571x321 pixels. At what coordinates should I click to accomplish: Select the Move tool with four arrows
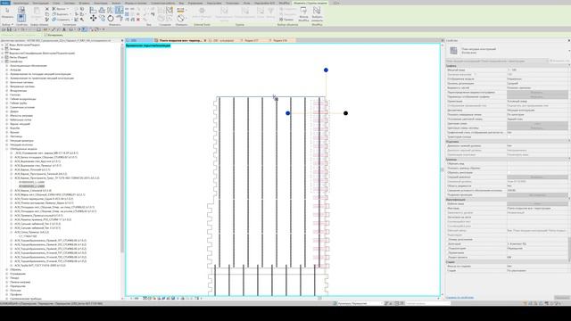pyautogui.click(x=94, y=18)
